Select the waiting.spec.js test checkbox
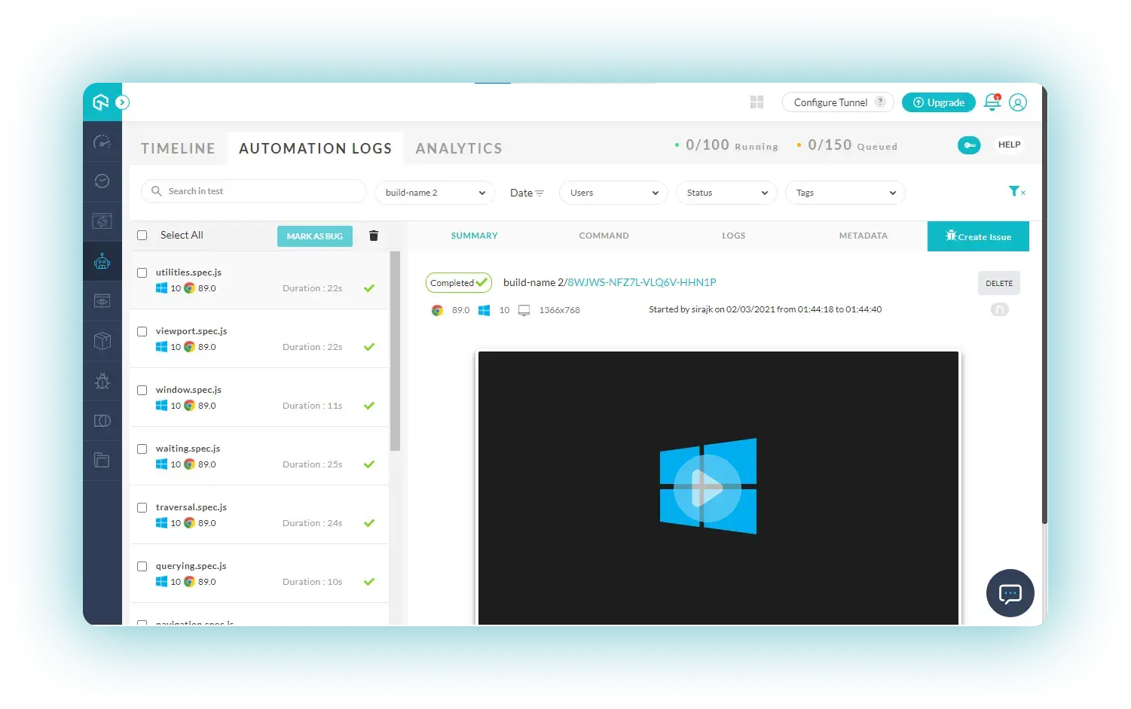This screenshot has height=709, width=1131. pyautogui.click(x=142, y=449)
